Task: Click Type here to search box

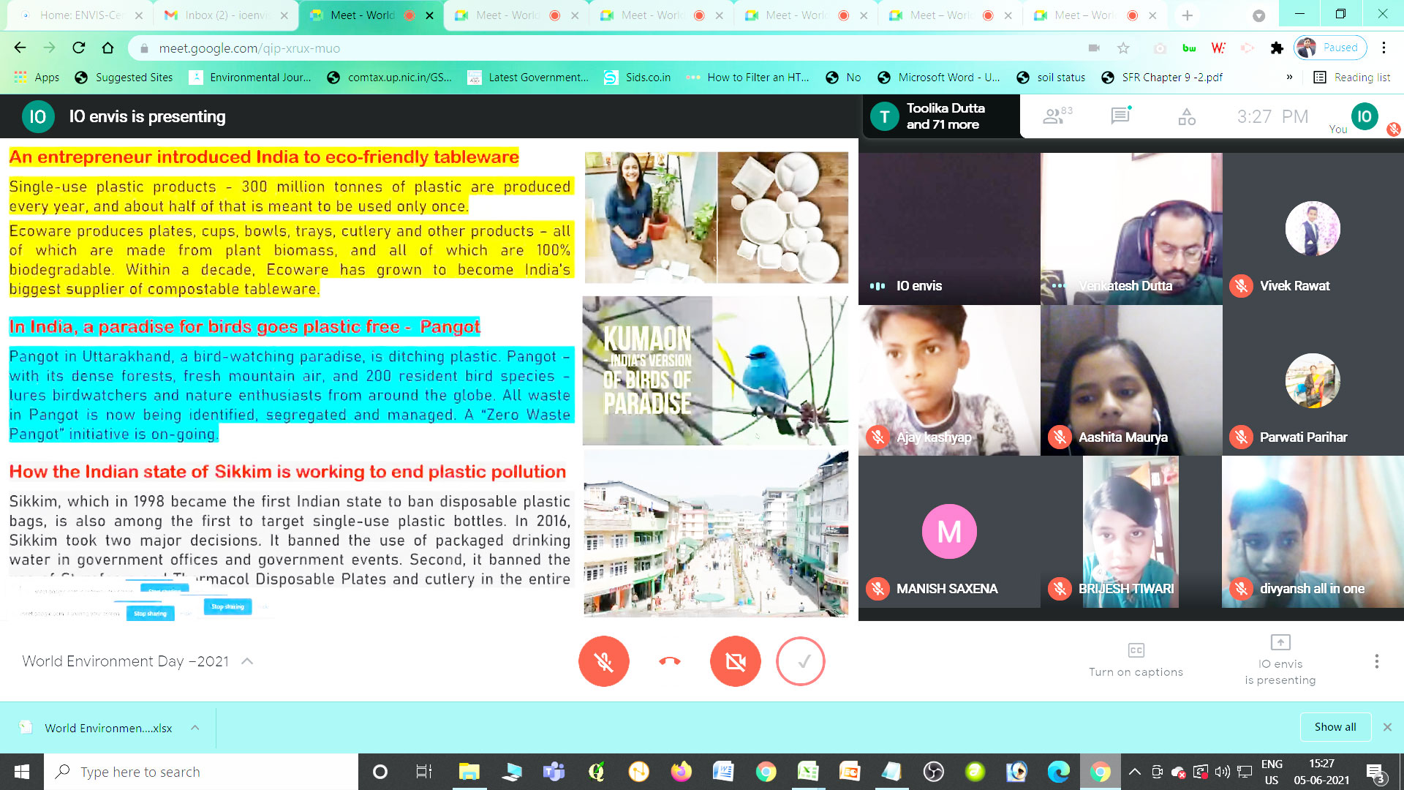Action: (x=201, y=772)
